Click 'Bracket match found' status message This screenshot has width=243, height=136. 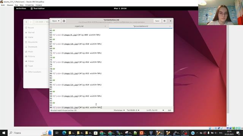tap(63, 110)
